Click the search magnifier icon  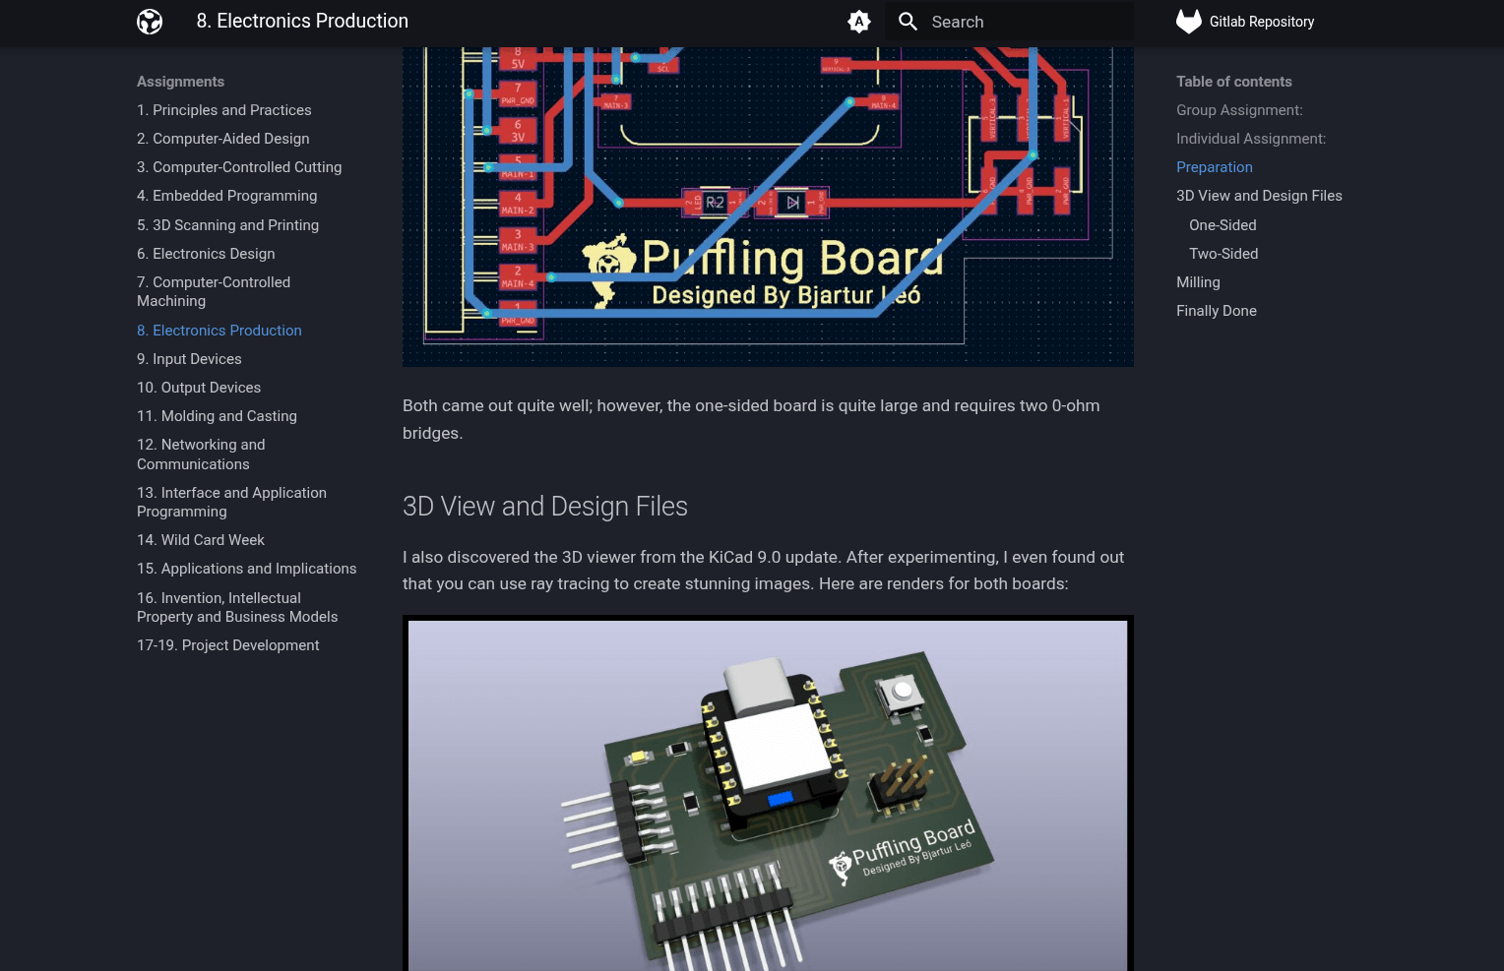click(908, 22)
